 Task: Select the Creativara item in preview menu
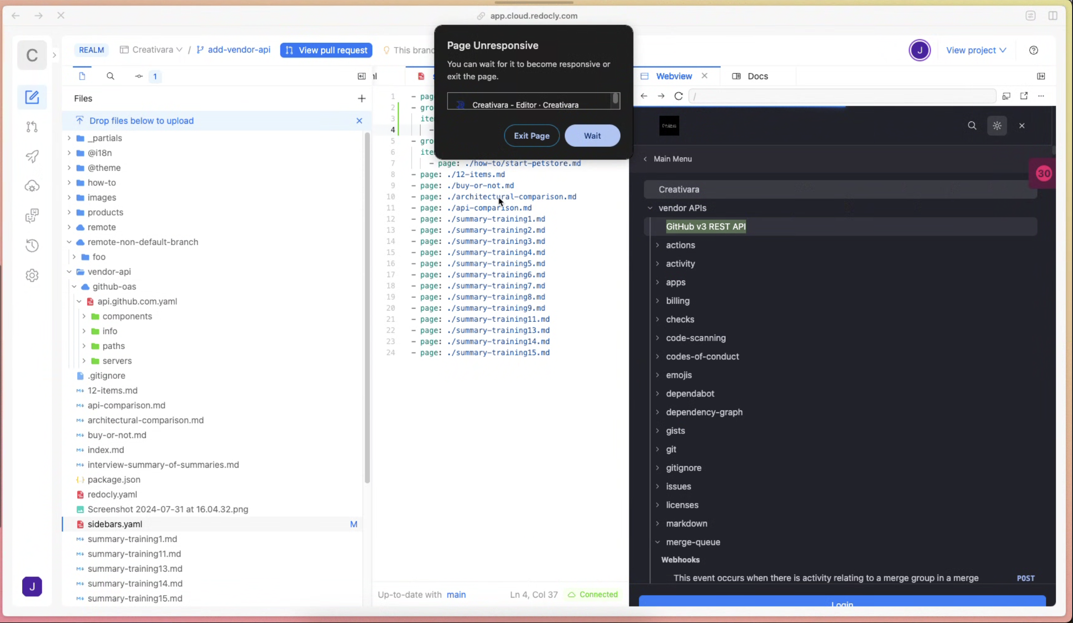(841, 190)
